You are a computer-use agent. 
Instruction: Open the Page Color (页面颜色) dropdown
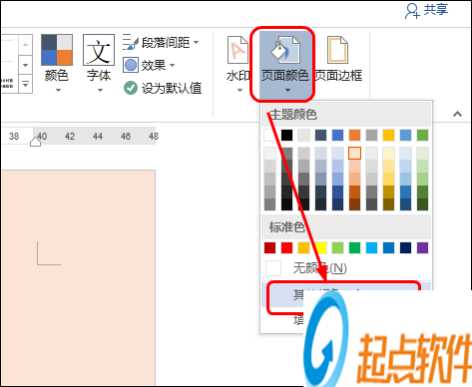[285, 65]
